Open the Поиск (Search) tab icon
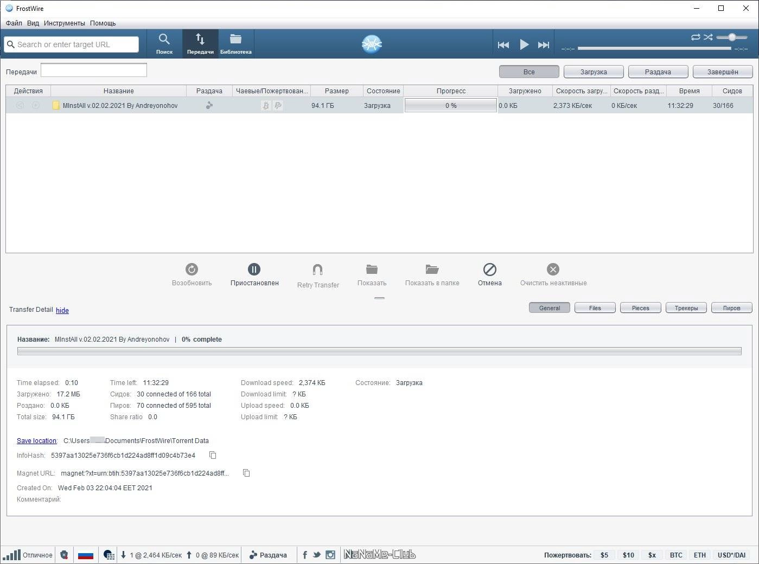Screen dimensions: 759x564 164,43
